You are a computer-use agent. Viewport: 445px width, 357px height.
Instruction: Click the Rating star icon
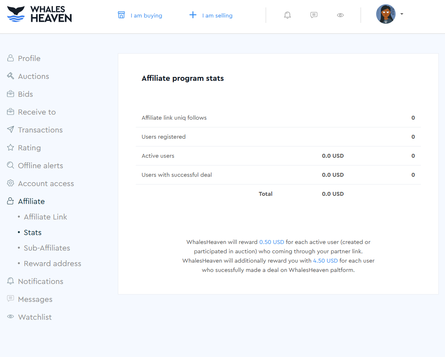click(x=11, y=147)
